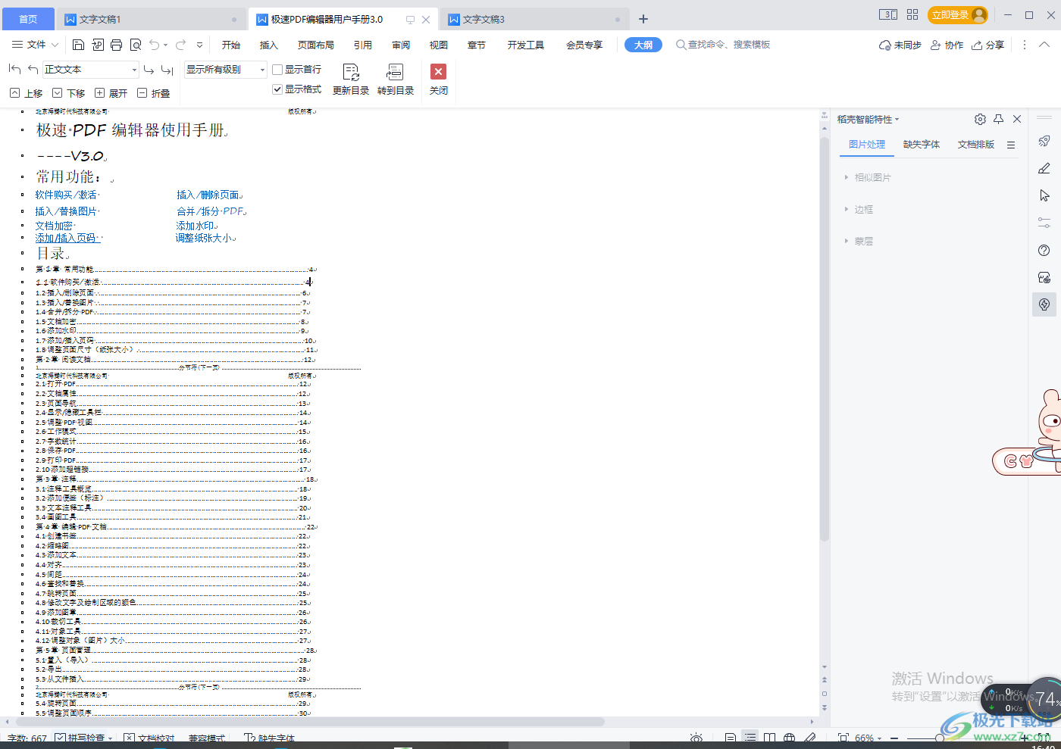Switch to outline view in status bar

point(750,738)
